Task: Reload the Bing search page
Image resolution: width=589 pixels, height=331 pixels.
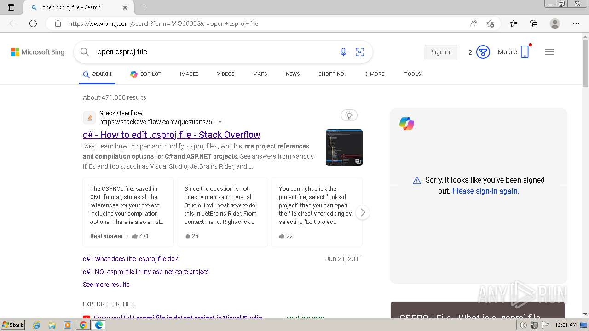Action: tap(33, 23)
